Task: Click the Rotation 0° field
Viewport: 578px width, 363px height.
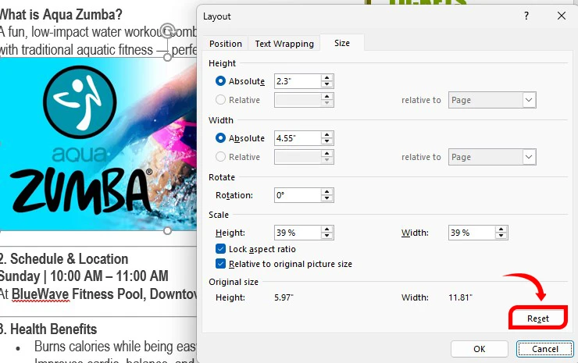Action: click(x=298, y=195)
